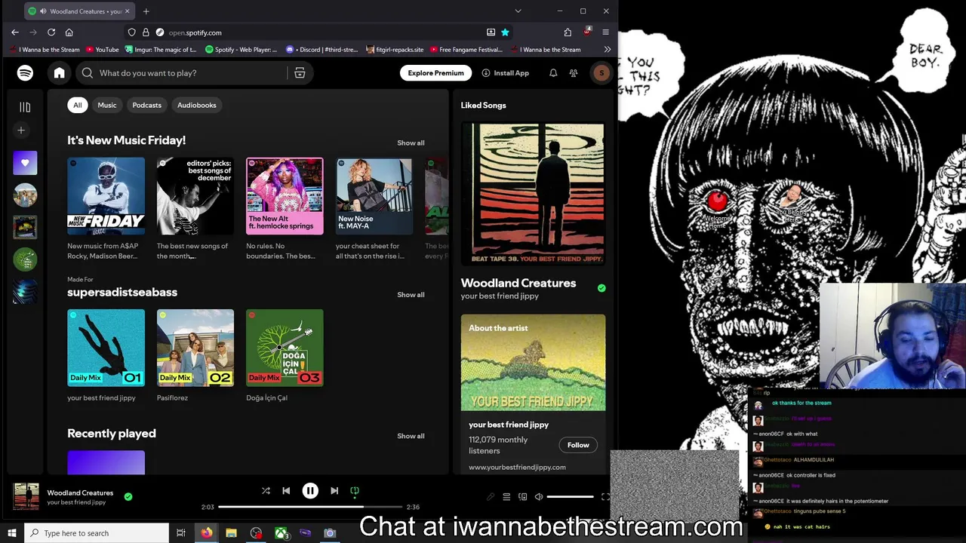Pause the current song
The image size is (966, 543).
point(310,491)
